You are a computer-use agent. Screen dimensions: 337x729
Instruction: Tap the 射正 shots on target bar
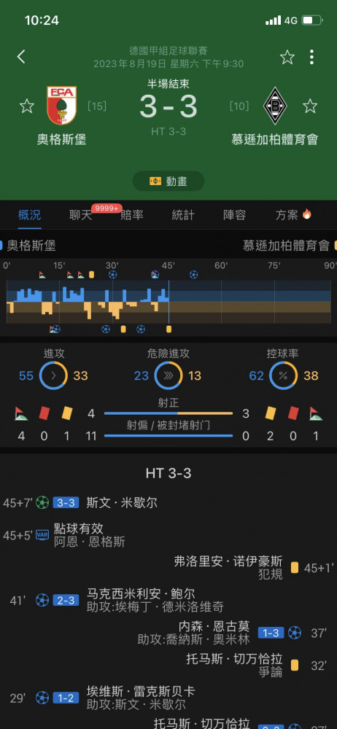point(168,413)
